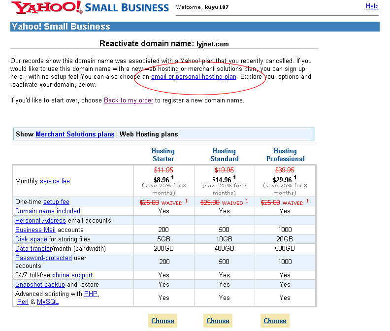Click the $8.96 Starter price
This screenshot has height=331, width=390.
(x=162, y=180)
